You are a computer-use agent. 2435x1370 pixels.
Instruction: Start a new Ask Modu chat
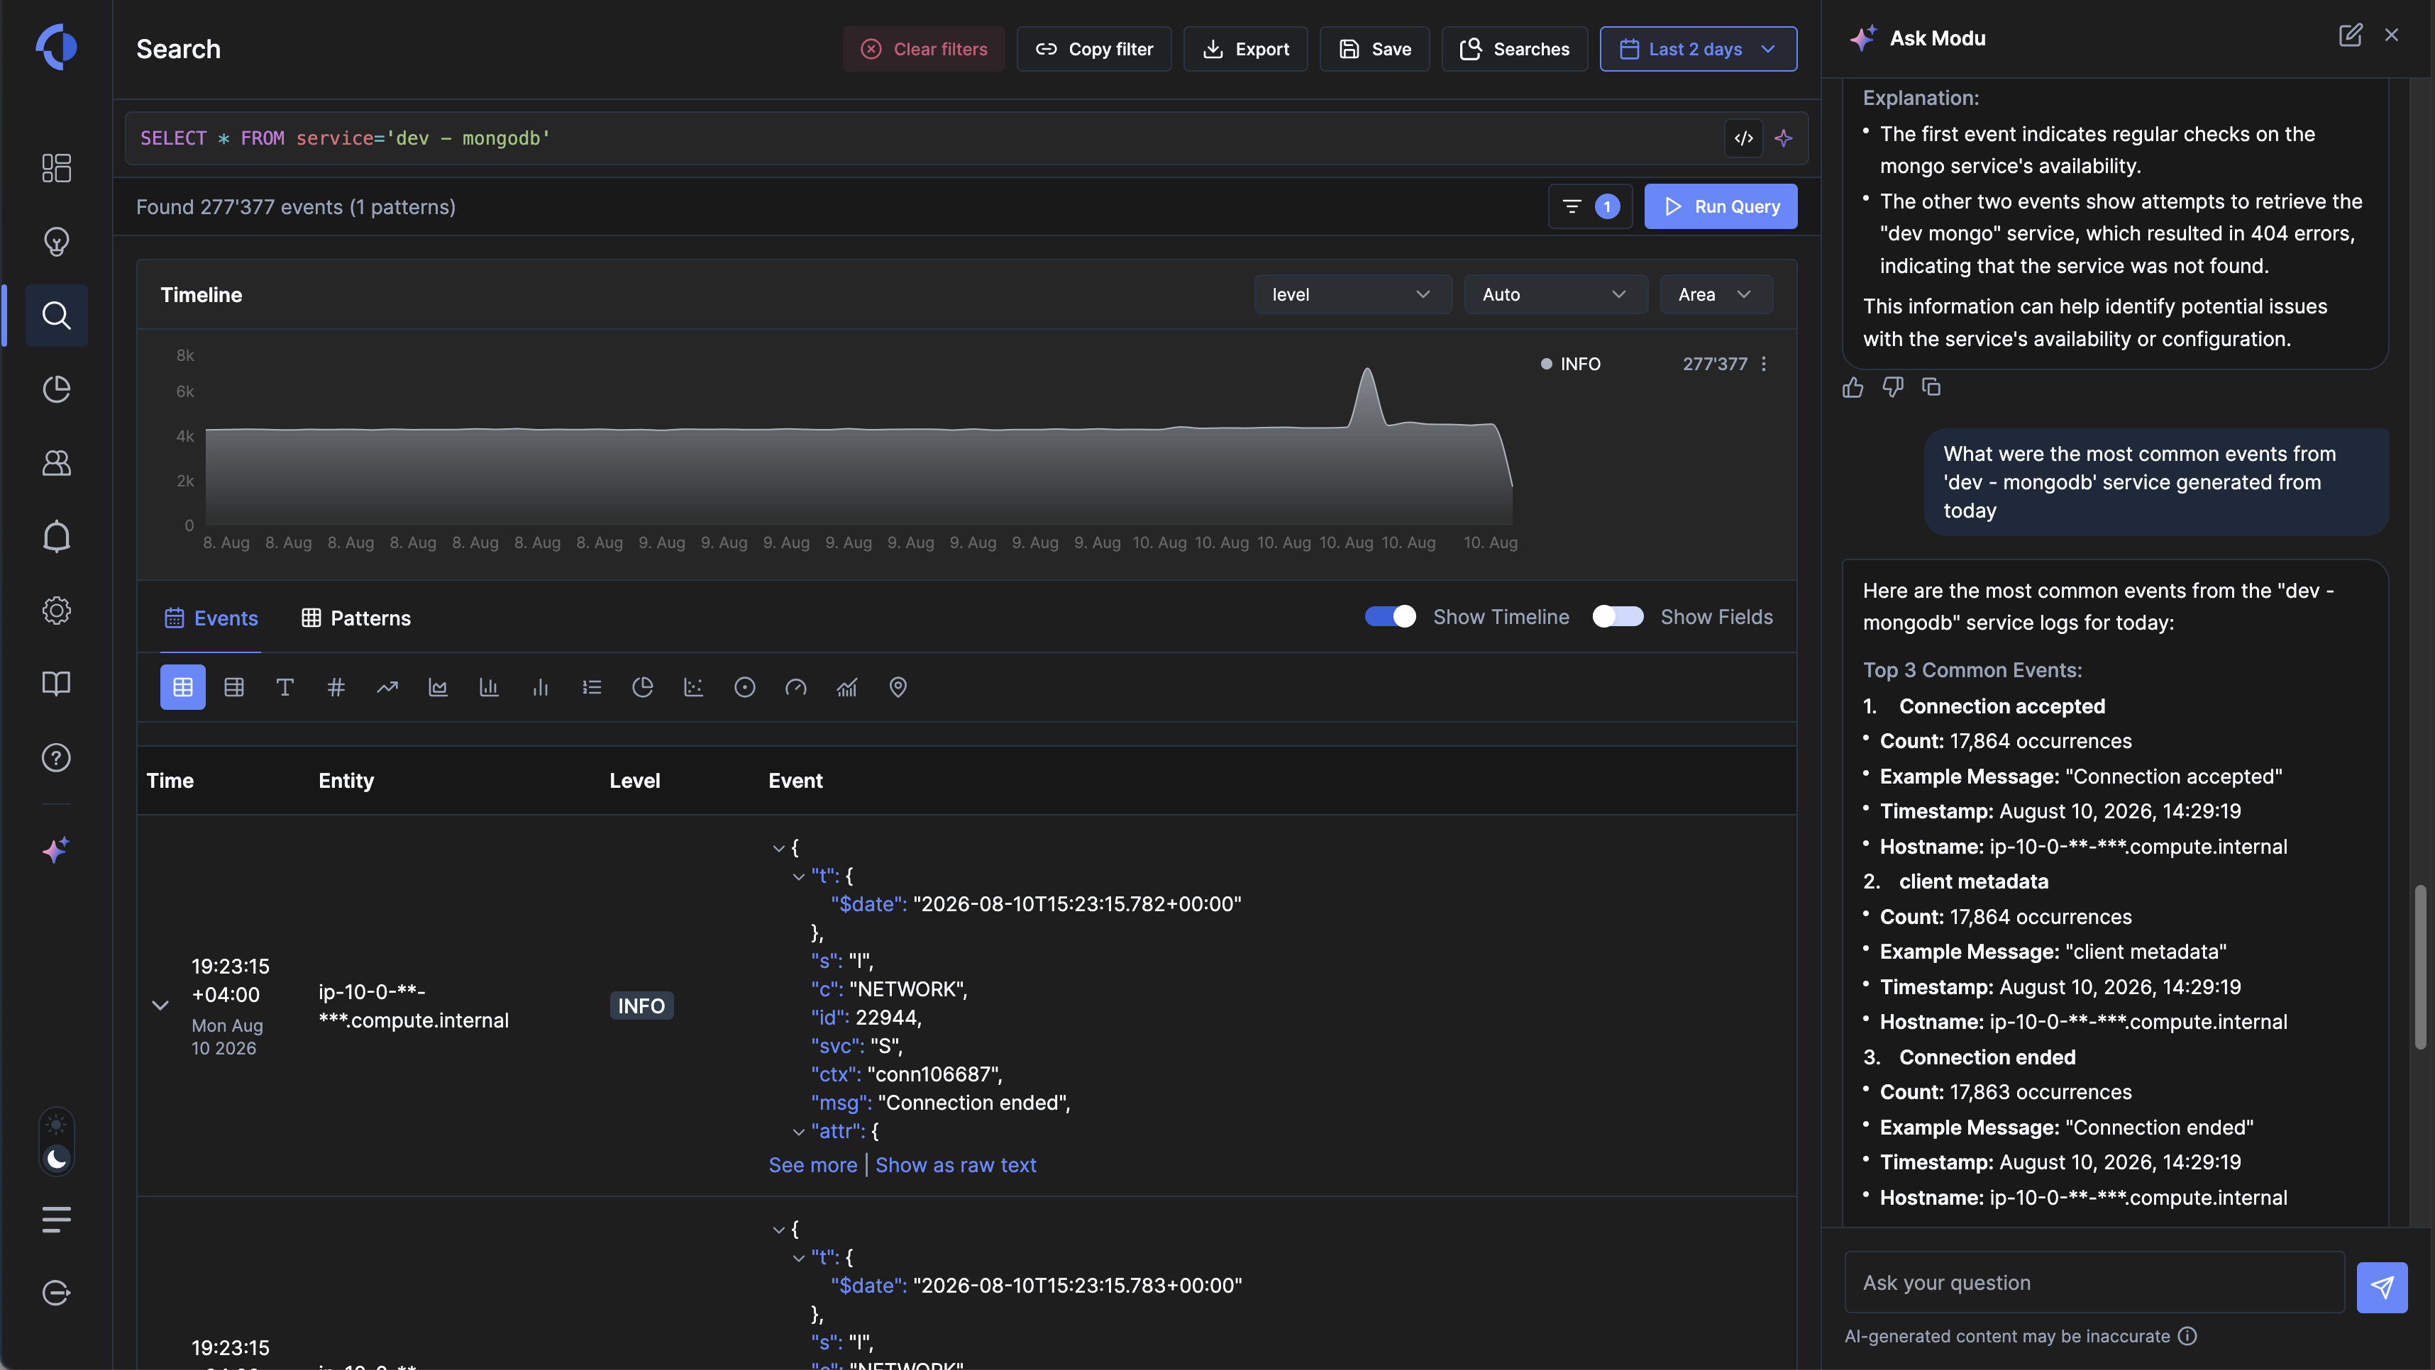click(x=2351, y=36)
